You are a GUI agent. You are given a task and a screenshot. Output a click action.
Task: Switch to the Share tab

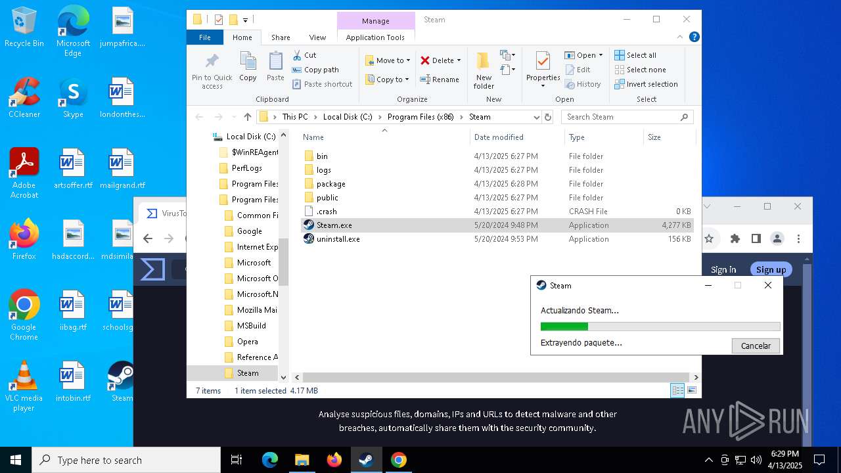point(281,37)
